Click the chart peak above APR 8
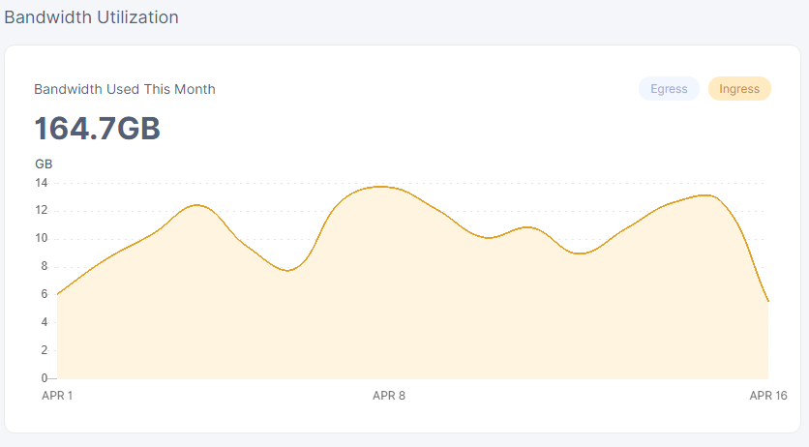Screen dimensions: 809x447 pos(378,187)
